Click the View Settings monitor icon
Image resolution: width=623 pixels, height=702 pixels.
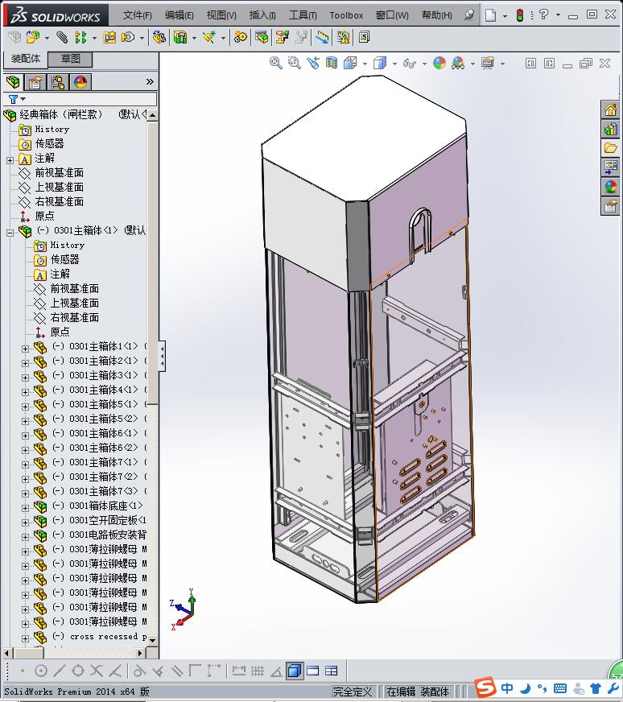tap(488, 63)
